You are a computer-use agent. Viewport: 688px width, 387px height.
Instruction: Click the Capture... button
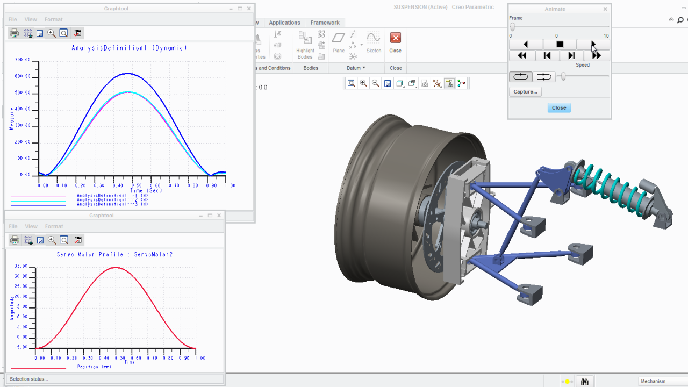coord(526,91)
